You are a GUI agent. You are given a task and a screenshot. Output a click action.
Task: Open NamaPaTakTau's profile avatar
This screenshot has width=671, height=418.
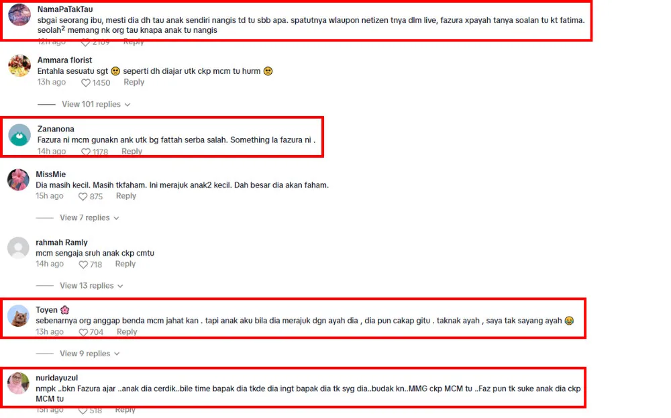(19, 15)
